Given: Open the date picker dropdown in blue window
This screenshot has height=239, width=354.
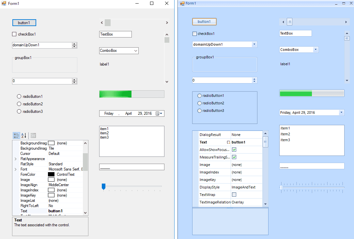Looking at the screenshot, I should [341, 112].
